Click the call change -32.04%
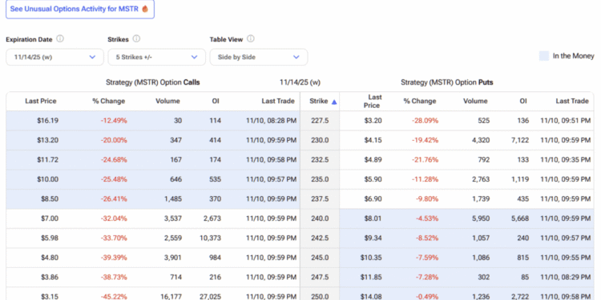The image size is (601, 300). pos(114,218)
